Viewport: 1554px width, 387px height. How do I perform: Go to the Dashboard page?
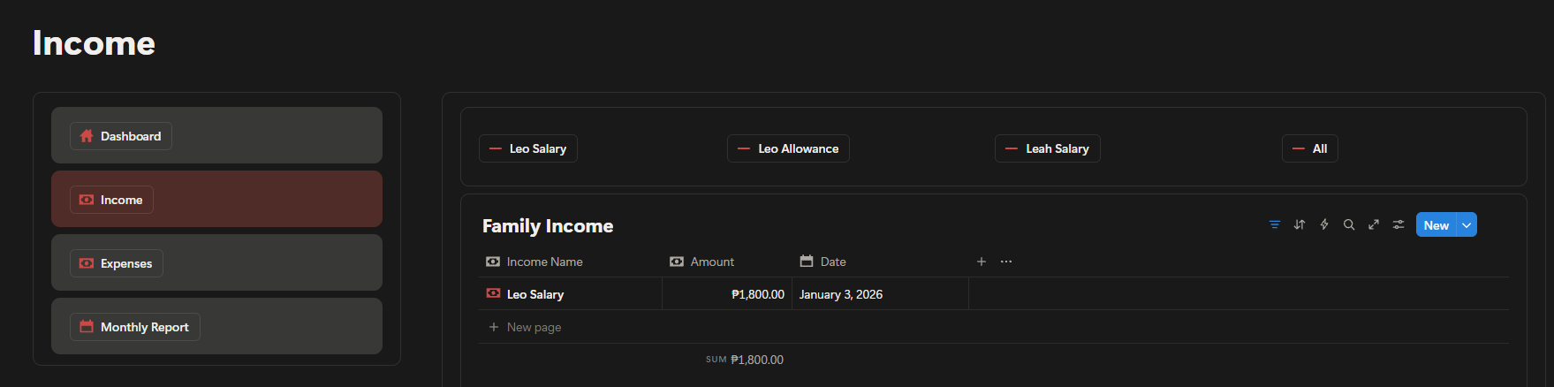tap(121, 136)
